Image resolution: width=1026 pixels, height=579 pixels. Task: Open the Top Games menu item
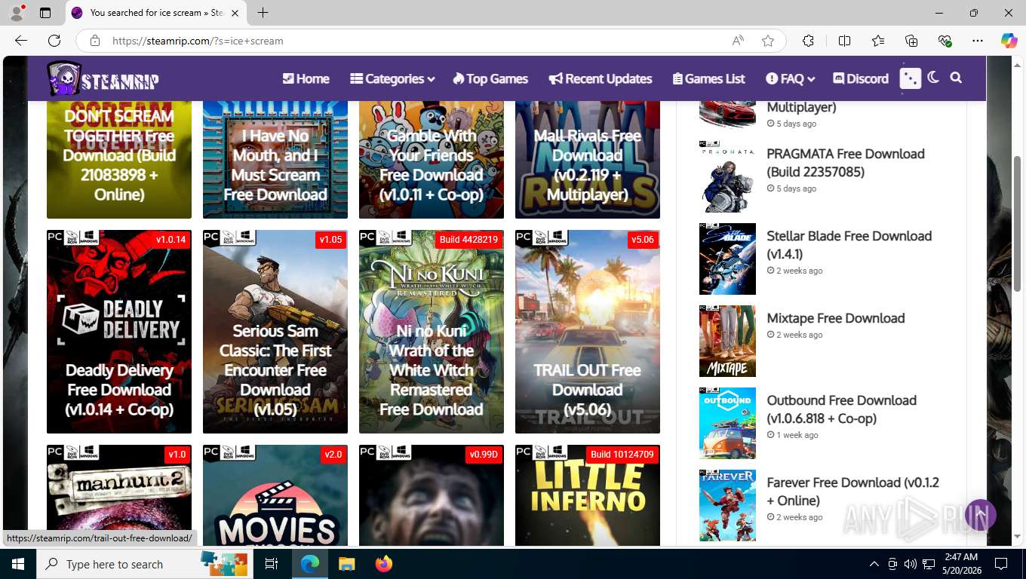(x=490, y=78)
